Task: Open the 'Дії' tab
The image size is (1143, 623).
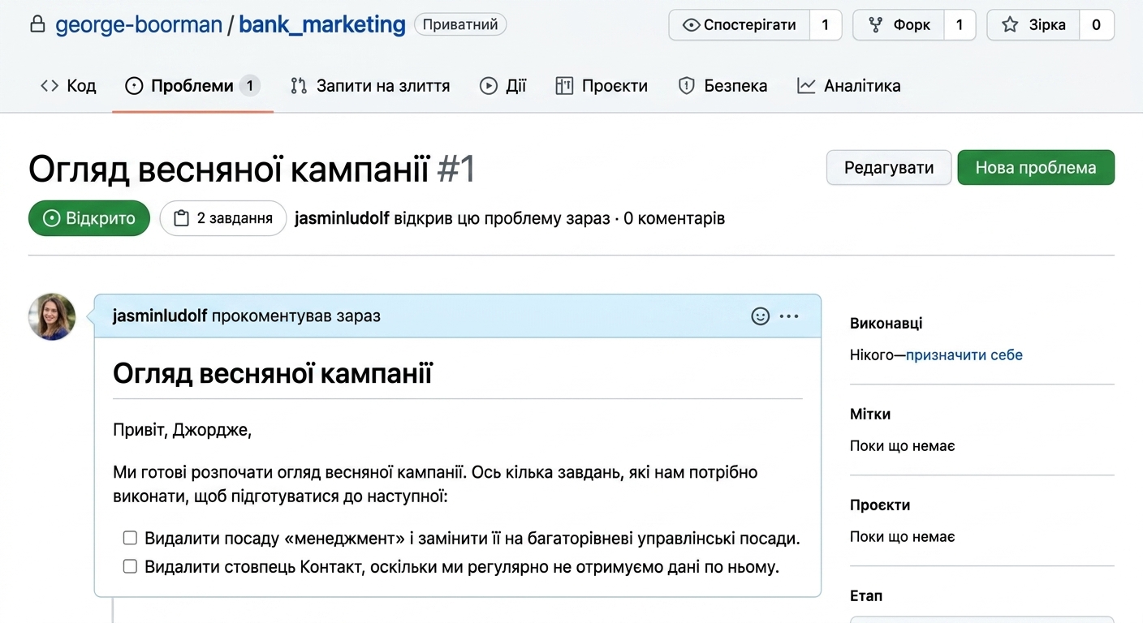Action: (x=502, y=85)
